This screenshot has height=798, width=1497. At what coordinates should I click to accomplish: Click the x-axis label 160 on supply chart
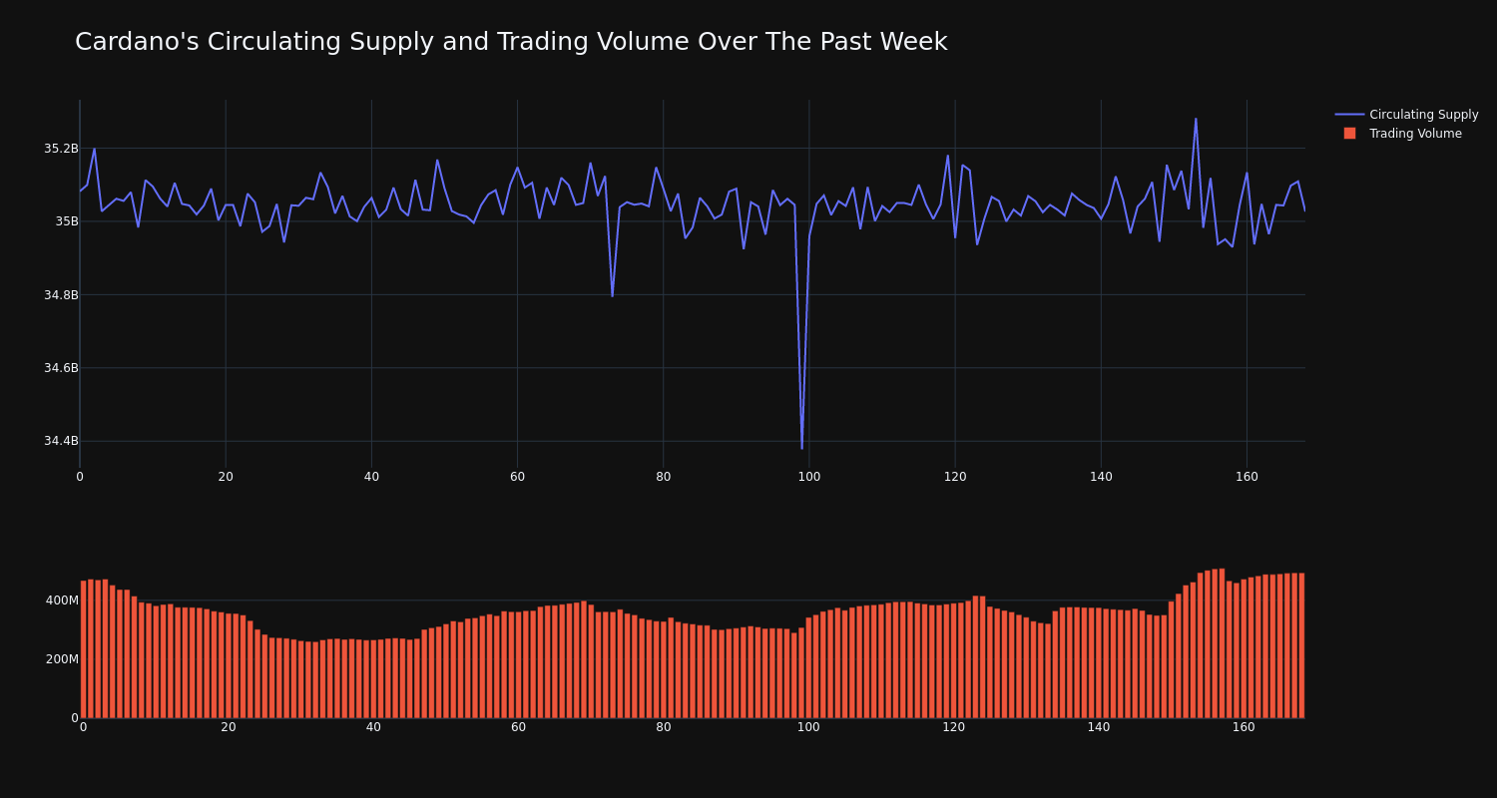(1247, 477)
